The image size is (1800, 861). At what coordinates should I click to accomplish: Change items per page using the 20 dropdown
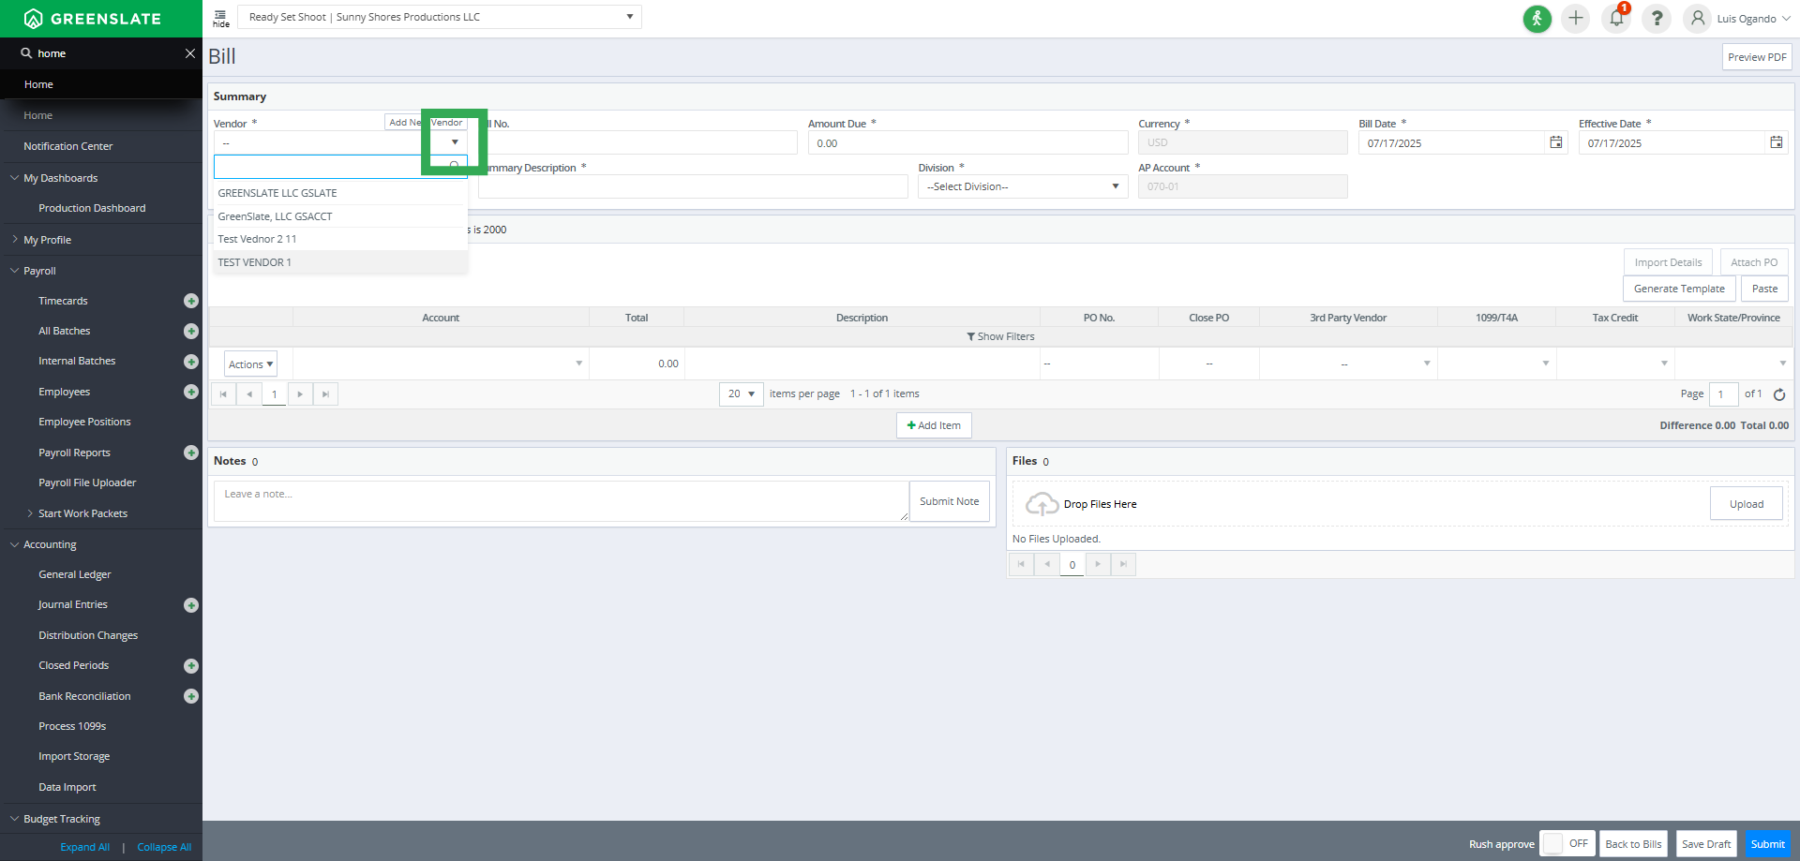(x=740, y=393)
